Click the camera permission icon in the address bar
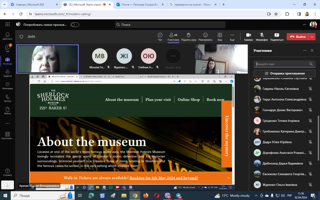This screenshot has width=320, height=200. click(269, 14)
